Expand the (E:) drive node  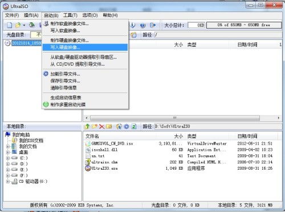pyautogui.click(x=8, y=170)
